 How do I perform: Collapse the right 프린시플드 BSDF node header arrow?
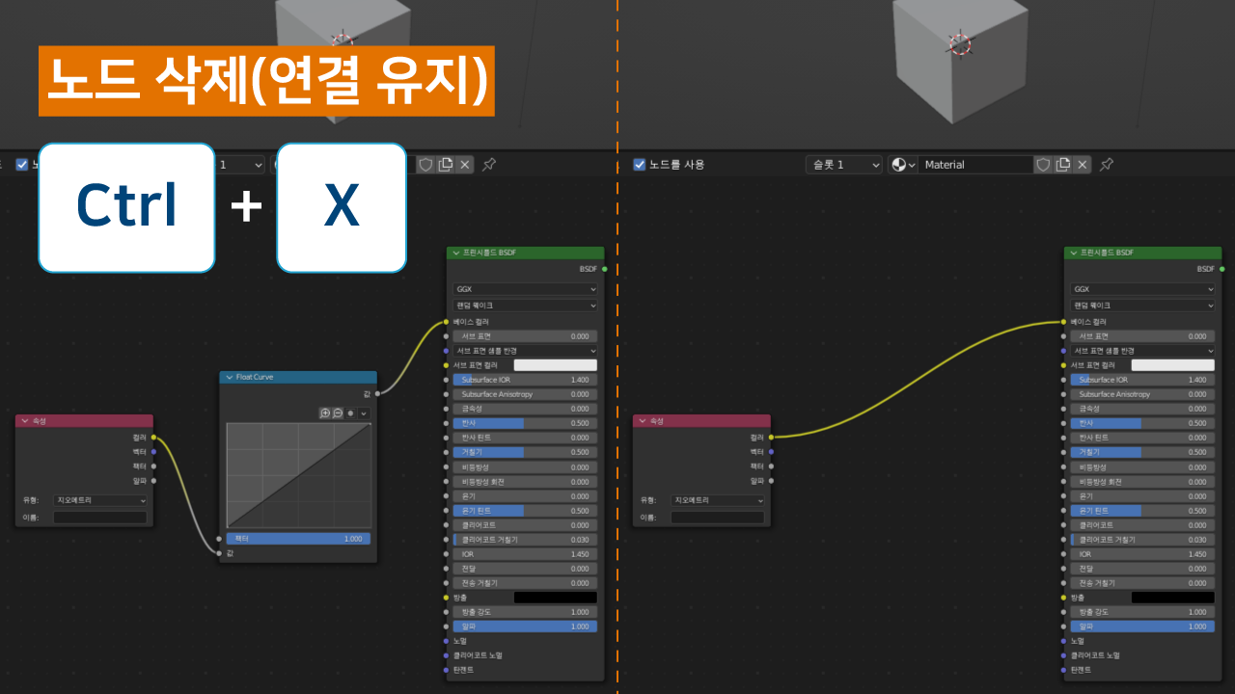point(1073,253)
